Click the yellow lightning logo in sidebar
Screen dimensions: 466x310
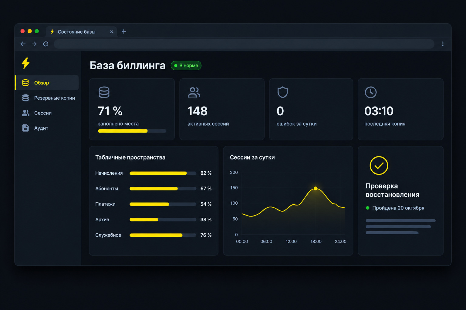[x=25, y=63]
